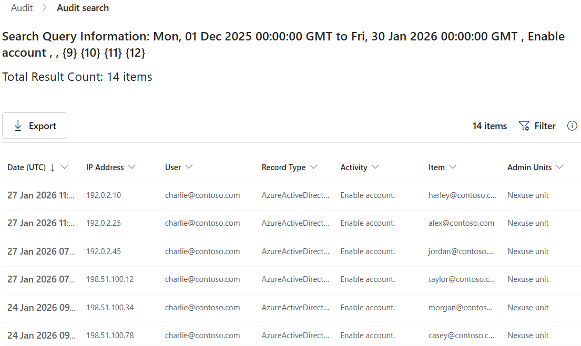Click charlie@contoso.com in the first row
The width and height of the screenshot is (581, 346).
[x=202, y=195]
